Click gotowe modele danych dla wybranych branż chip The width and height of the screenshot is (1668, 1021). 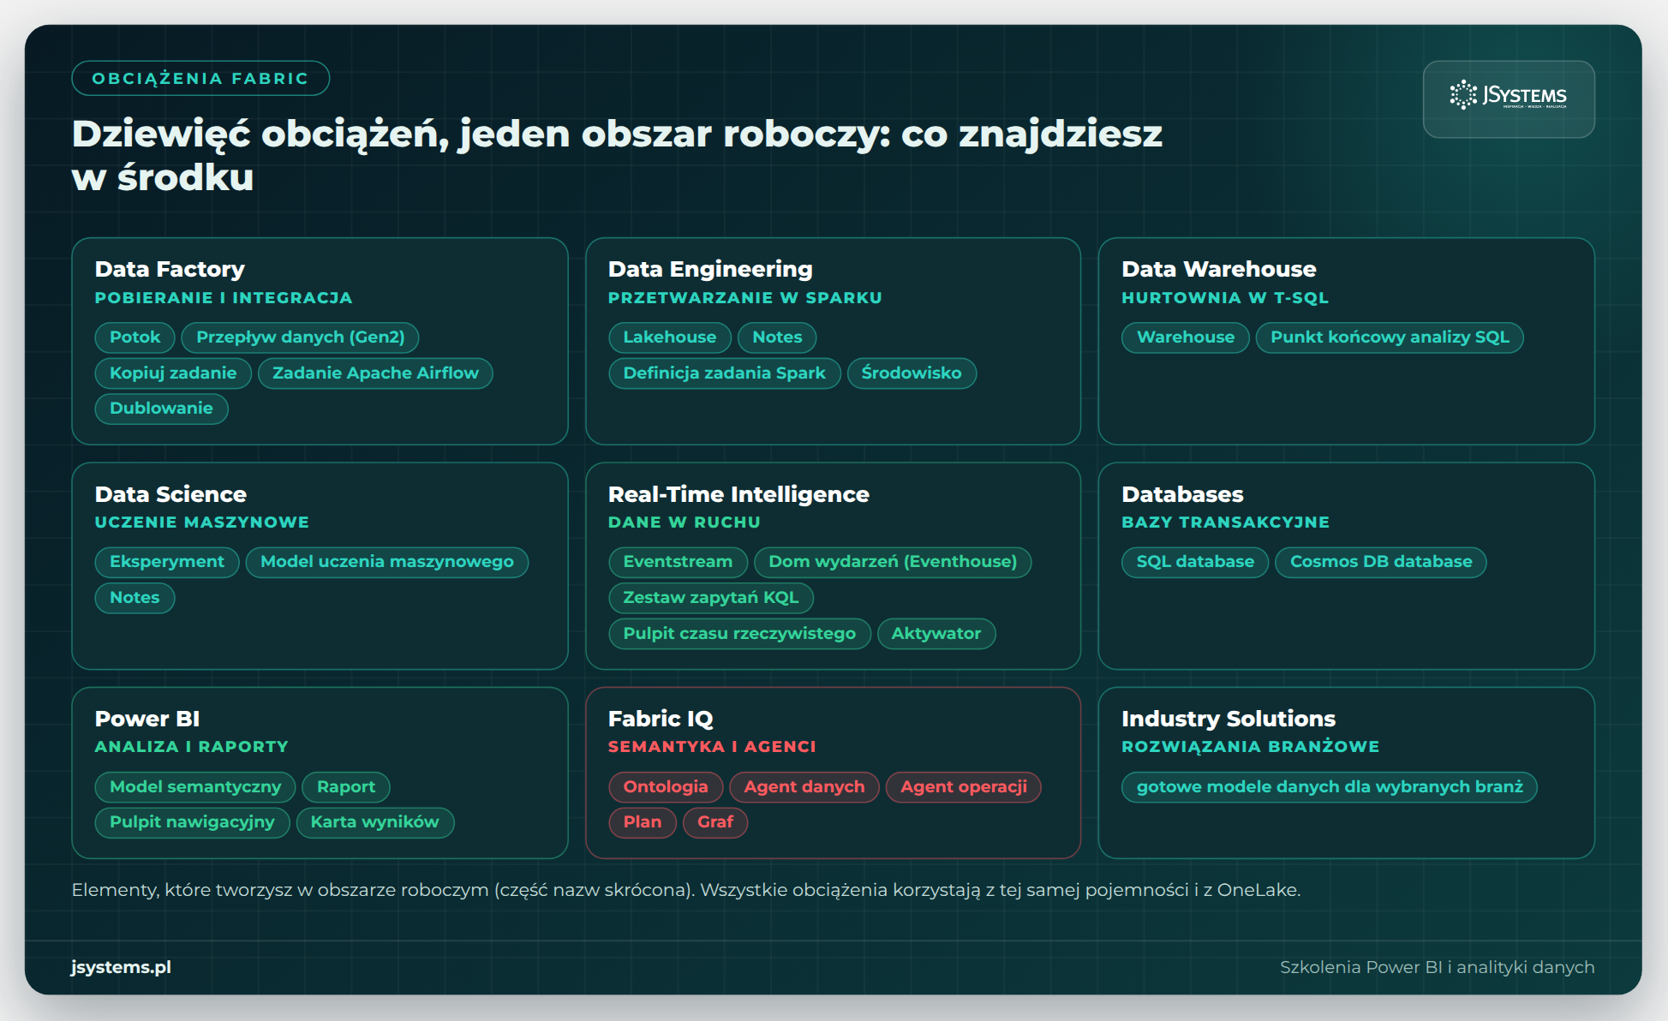click(x=1330, y=787)
